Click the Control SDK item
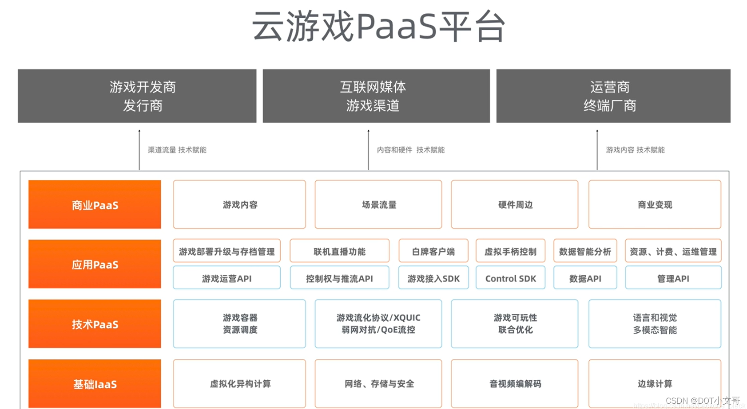 point(510,278)
